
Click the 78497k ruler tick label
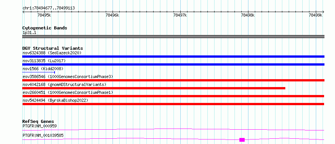point(180,15)
